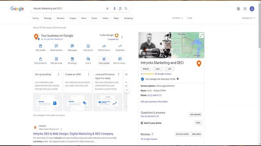
Task: Switch to News results
Action: click(84, 18)
